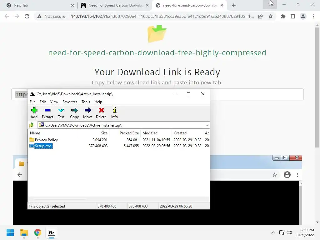Select the Privacy Policy folder row

118,140
